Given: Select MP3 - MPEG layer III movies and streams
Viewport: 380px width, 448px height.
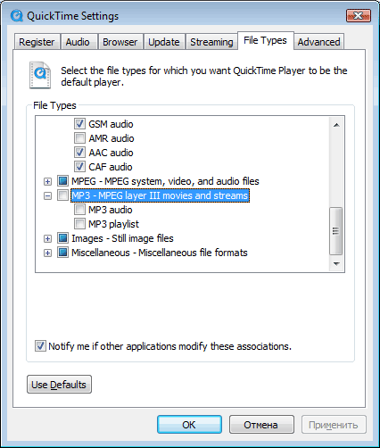Looking at the screenshot, I should [160, 195].
